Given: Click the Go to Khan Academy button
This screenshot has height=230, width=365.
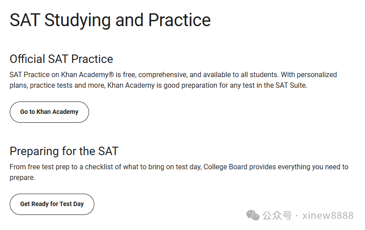Looking at the screenshot, I should tap(49, 112).
